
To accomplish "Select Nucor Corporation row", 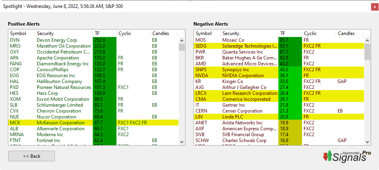I will pos(94,117).
